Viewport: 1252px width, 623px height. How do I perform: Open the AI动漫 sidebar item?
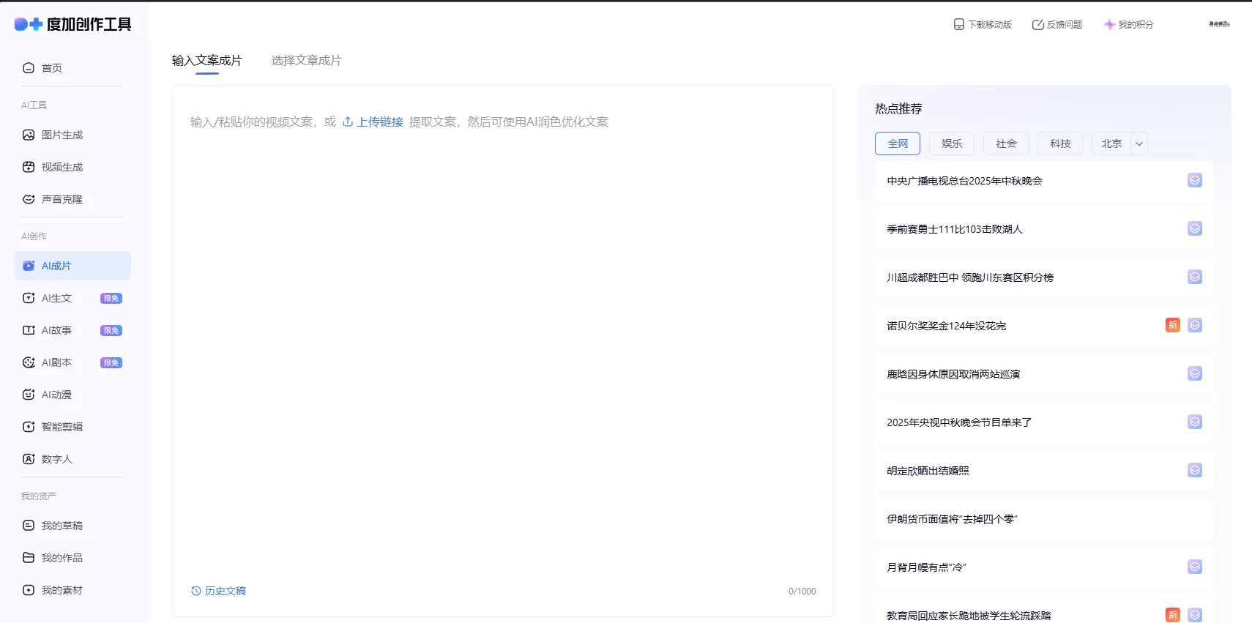tap(56, 395)
